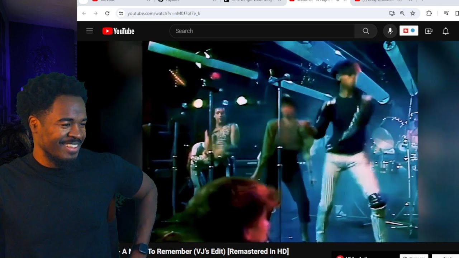Go to YouTube home via logo

(x=118, y=31)
